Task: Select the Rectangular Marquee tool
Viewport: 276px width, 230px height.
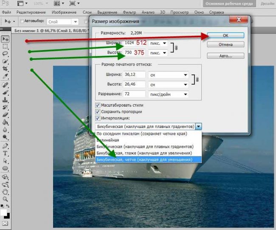Action: pos(6,46)
